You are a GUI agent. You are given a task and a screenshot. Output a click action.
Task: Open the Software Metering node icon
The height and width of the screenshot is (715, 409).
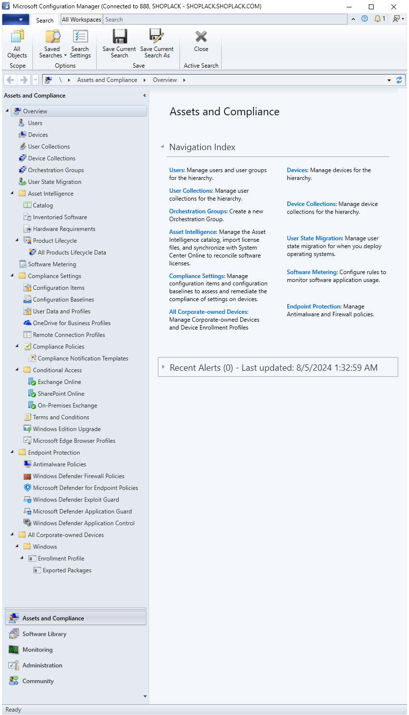(x=22, y=264)
